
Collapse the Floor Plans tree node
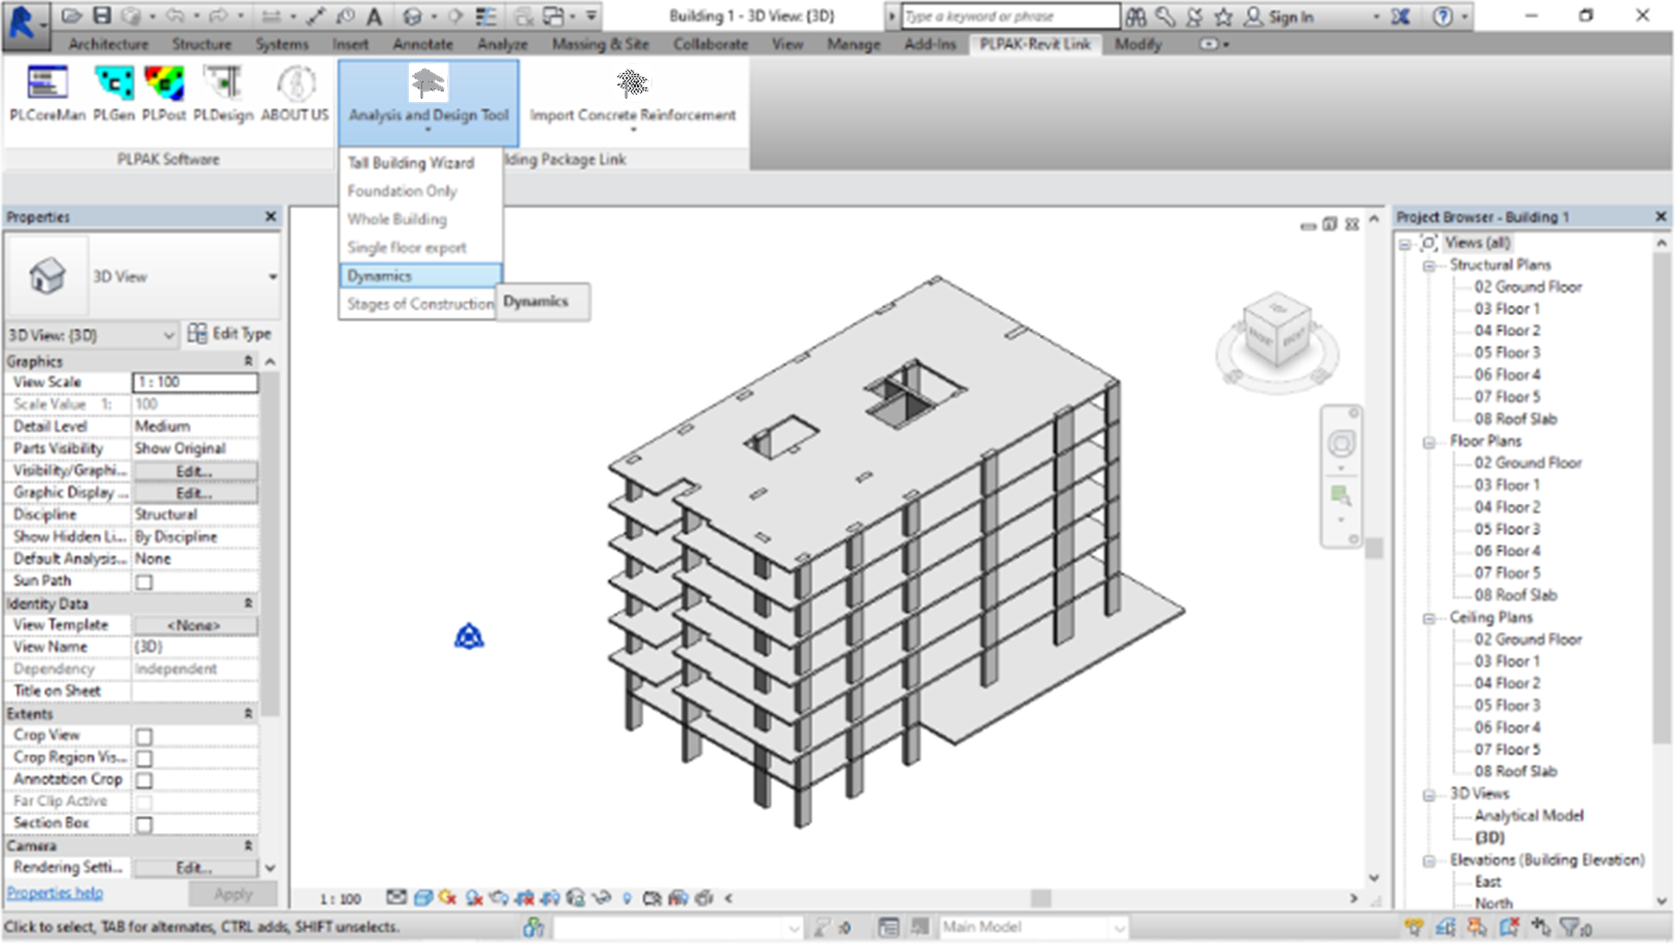[1429, 442]
